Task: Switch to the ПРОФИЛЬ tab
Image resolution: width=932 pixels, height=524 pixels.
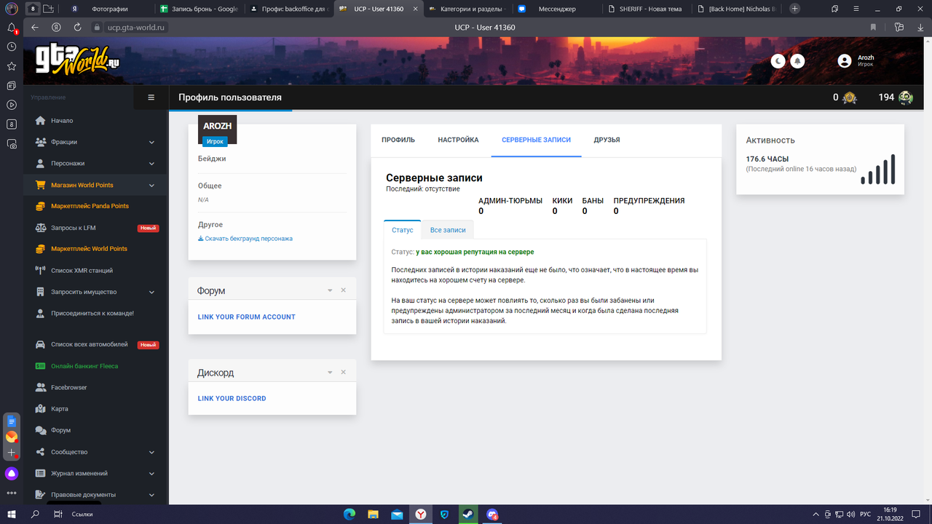Action: 398,140
